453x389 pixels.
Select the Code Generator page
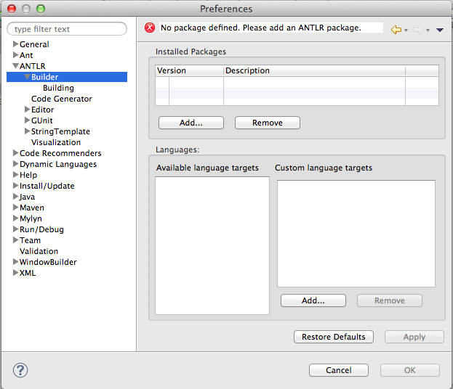coord(62,99)
